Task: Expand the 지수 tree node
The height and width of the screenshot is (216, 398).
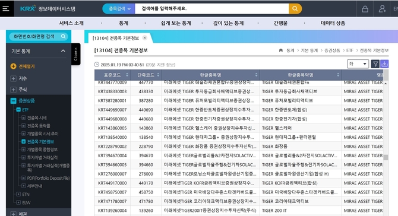Action: point(13,78)
